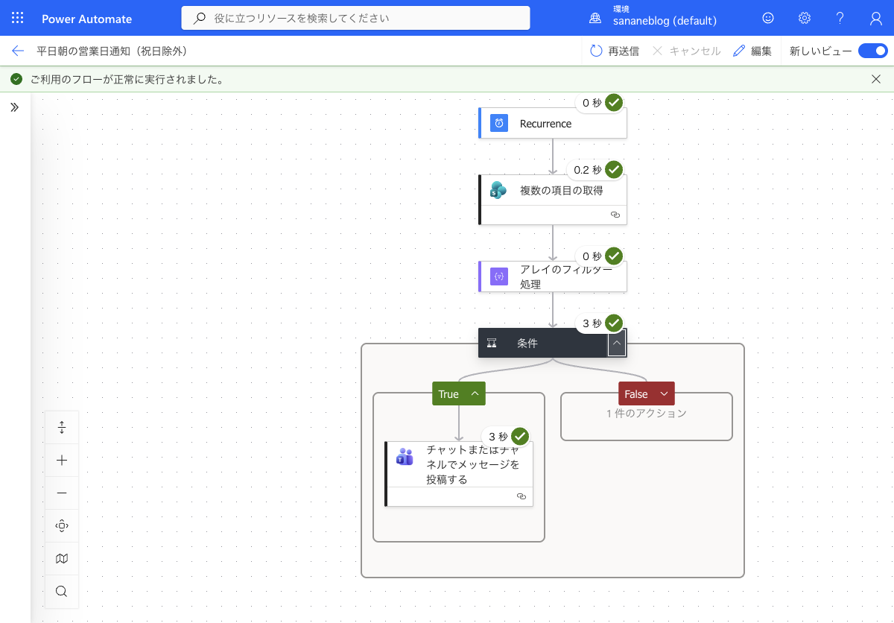Select the Recurrence trigger card
The image size is (894, 623).
pyautogui.click(x=553, y=124)
